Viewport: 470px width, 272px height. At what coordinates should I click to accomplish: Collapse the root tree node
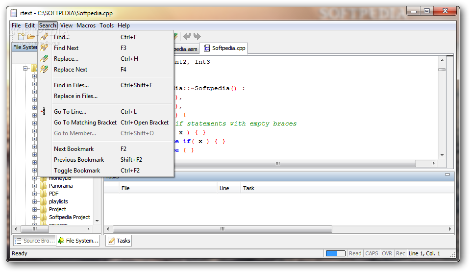[x=25, y=69]
